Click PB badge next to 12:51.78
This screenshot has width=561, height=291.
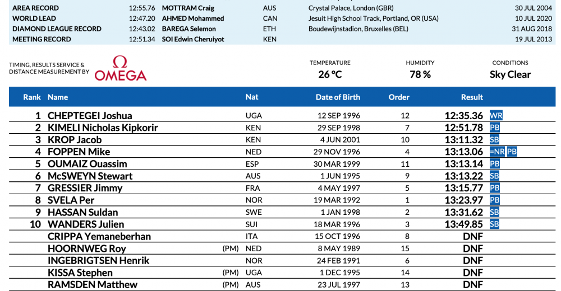(x=494, y=128)
